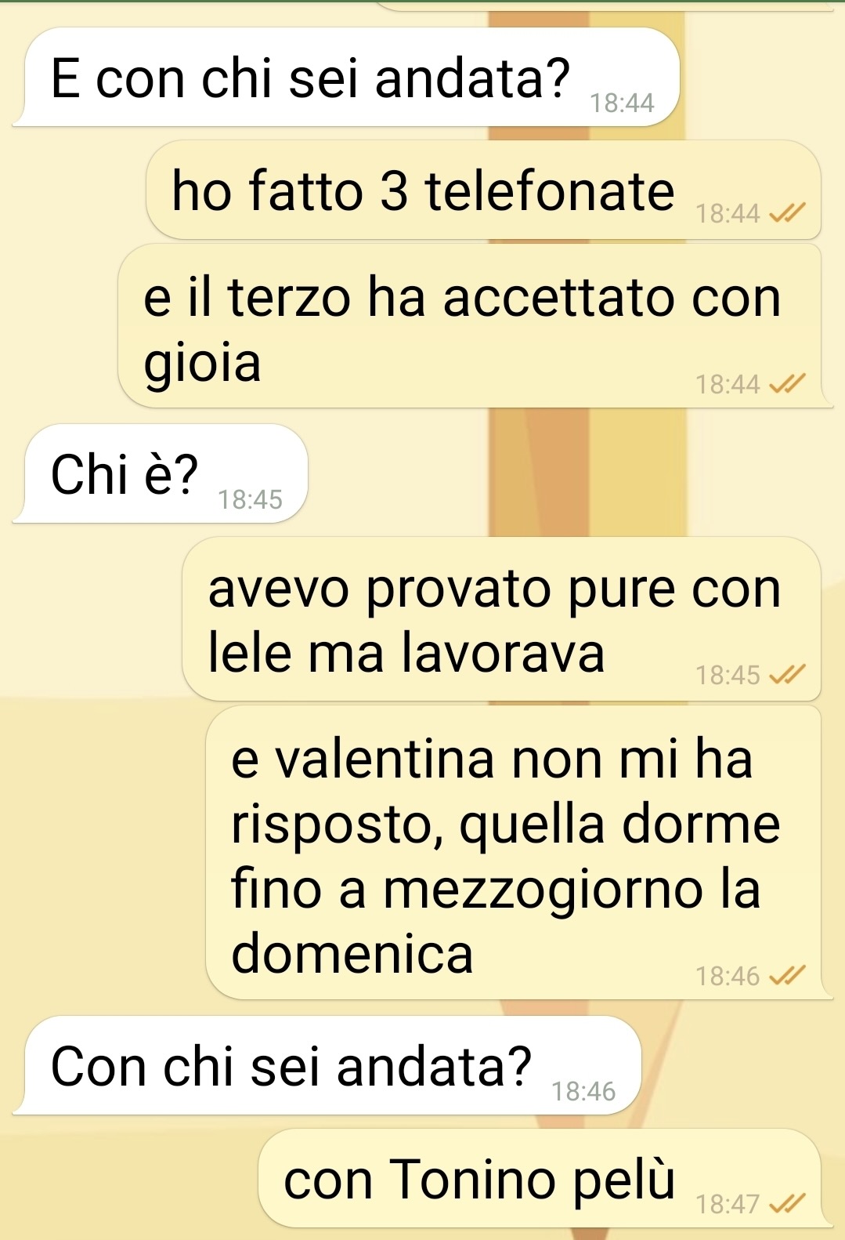Screen dimensions: 845x1240
Task: Tap the double-check icon on the 'lele ma lavorava' message
Action: (787, 674)
